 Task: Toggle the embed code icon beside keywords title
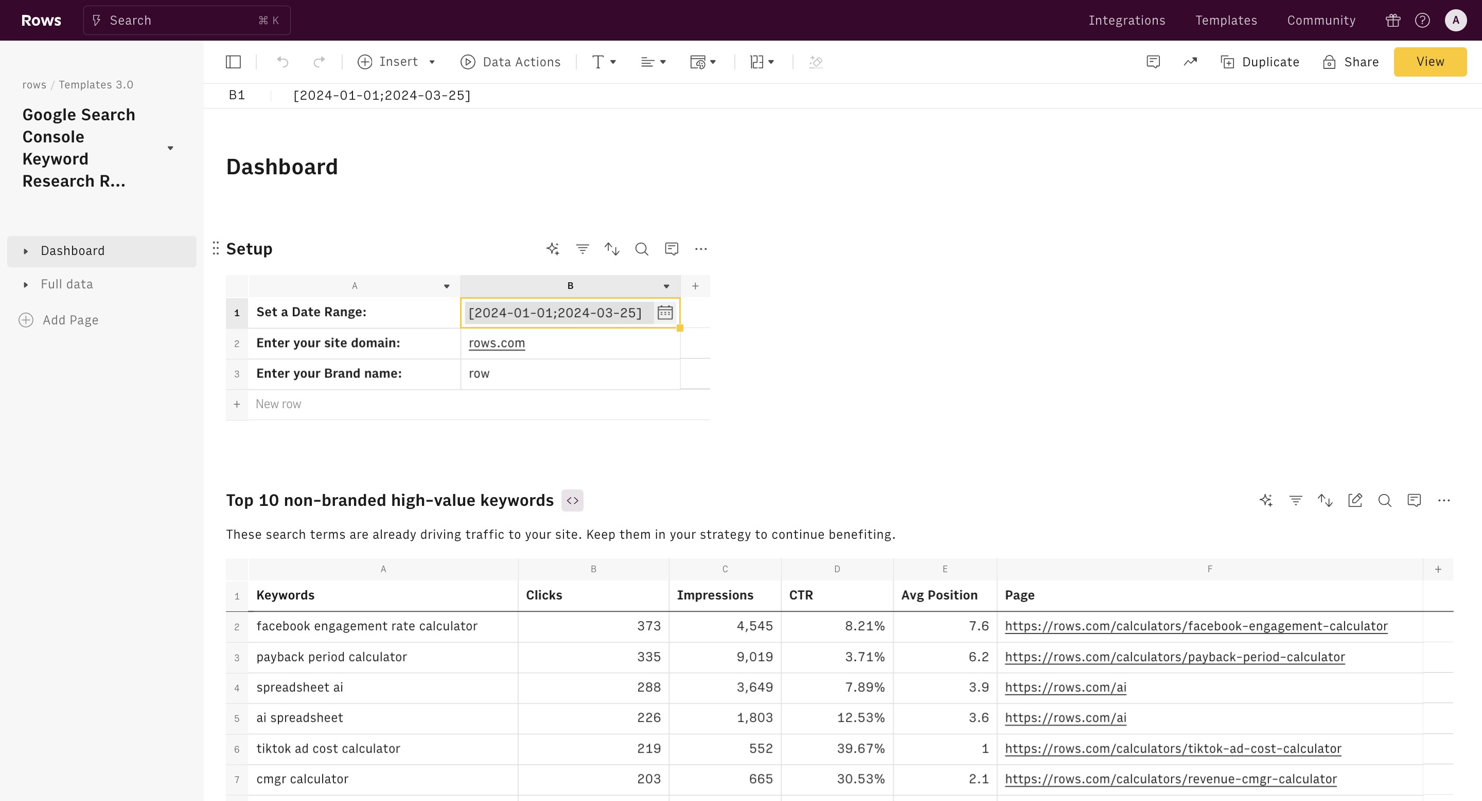(572, 500)
